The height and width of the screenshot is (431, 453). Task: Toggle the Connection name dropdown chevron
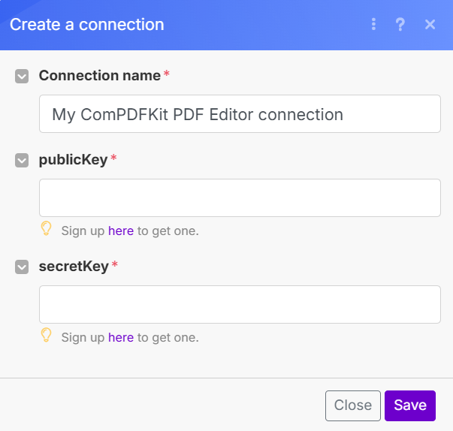coord(22,76)
